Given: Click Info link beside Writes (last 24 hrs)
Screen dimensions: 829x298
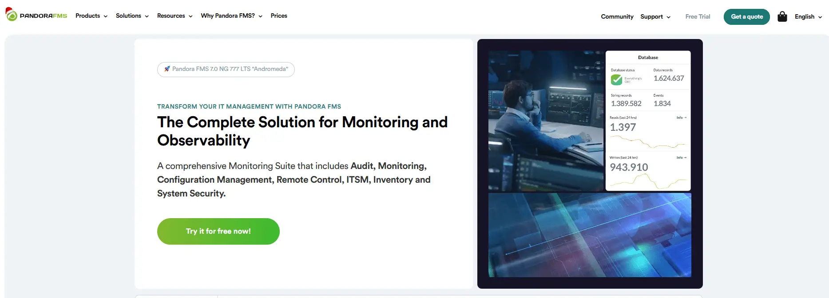Looking at the screenshot, I should [x=682, y=158].
